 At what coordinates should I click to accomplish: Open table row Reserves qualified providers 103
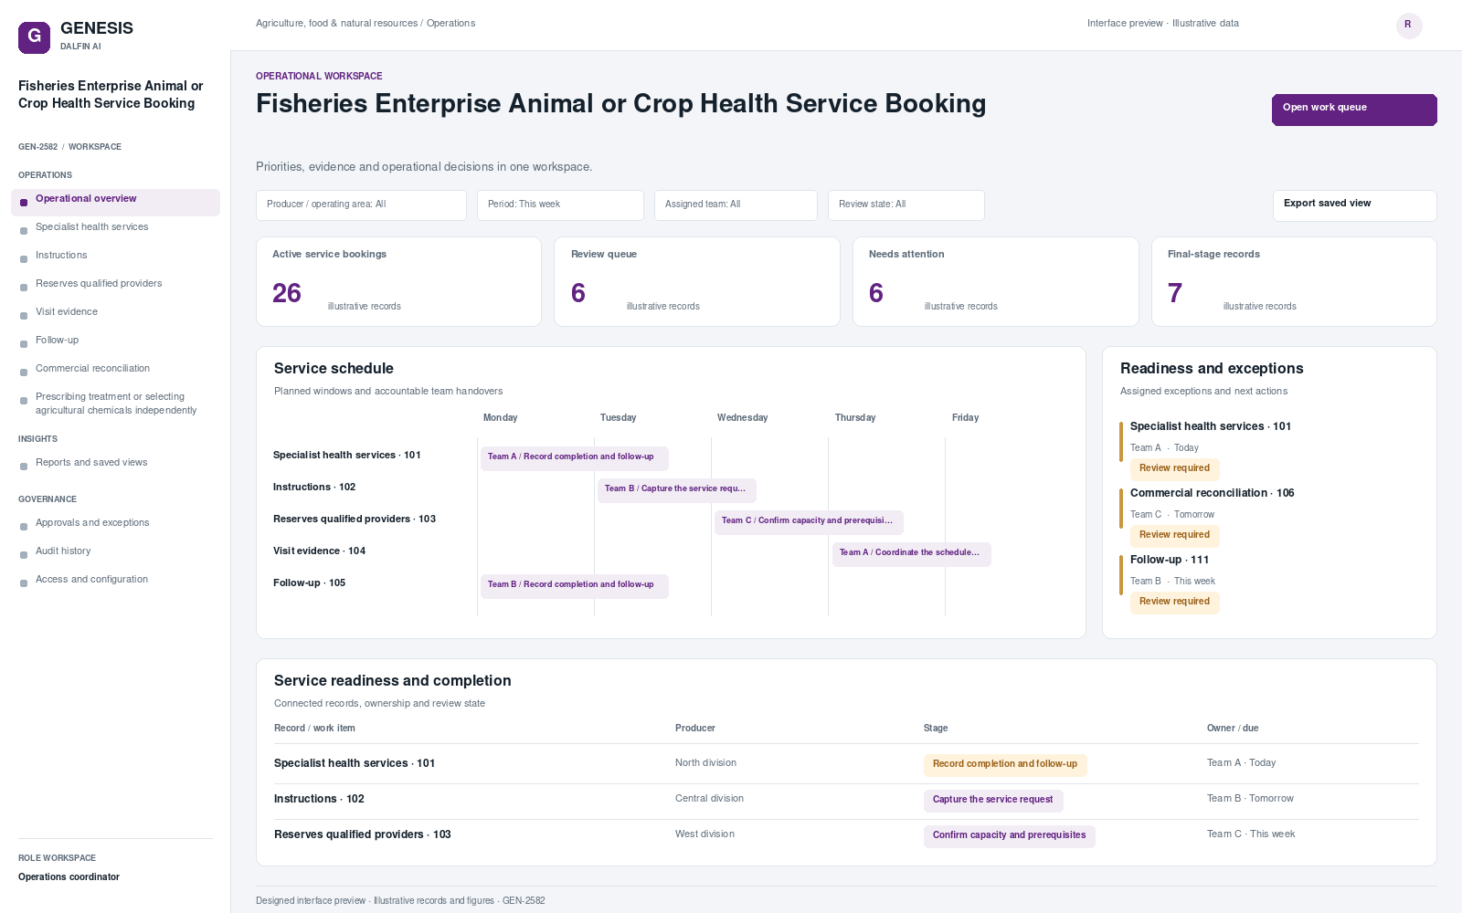[846, 835]
